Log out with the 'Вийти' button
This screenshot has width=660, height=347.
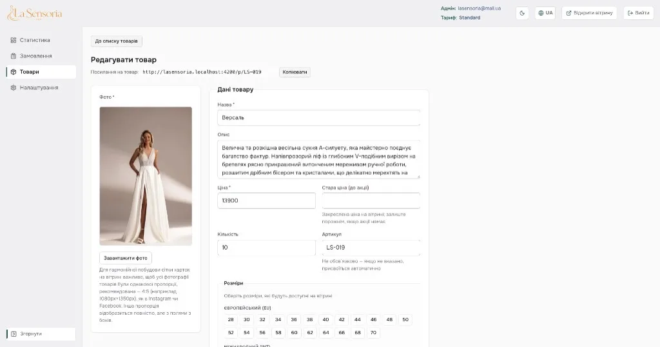[x=638, y=13]
